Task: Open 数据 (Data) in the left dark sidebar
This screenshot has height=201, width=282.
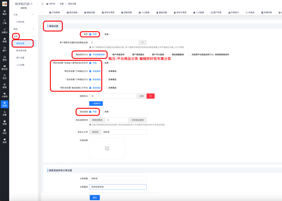Action: point(4,40)
